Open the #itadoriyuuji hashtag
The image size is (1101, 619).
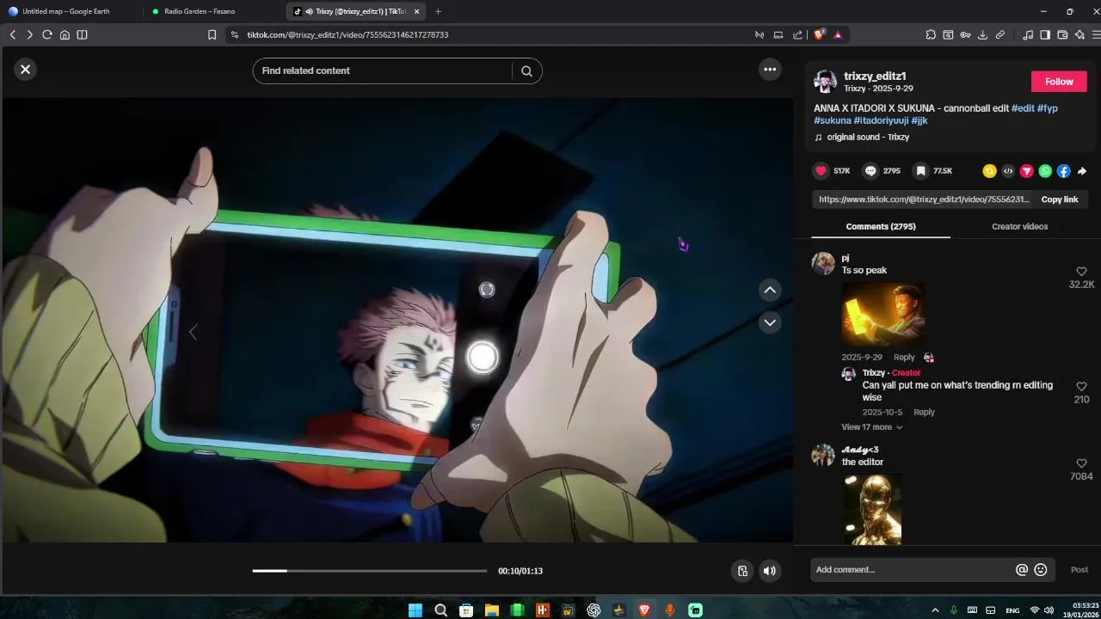click(881, 121)
